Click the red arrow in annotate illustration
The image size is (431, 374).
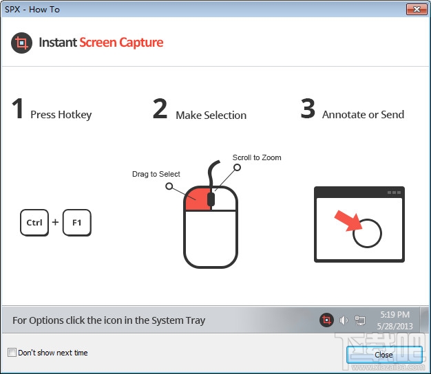349,221
